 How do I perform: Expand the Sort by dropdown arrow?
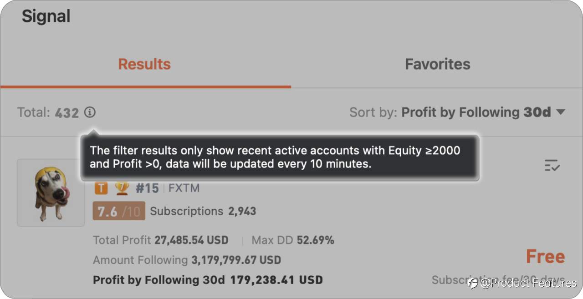(x=561, y=112)
